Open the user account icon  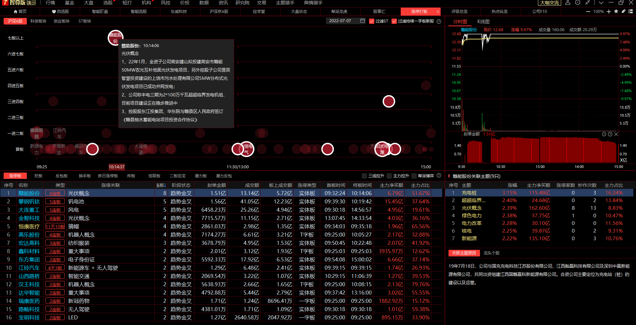pos(568,3)
